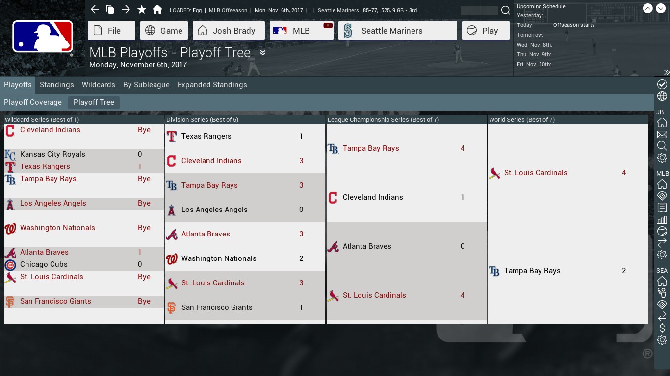Image resolution: width=670 pixels, height=376 pixels.
Task: Click the star bookmark icon
Action: tap(142, 10)
